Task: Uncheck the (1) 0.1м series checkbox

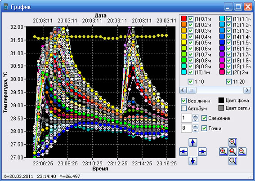Action: click(x=190, y=19)
